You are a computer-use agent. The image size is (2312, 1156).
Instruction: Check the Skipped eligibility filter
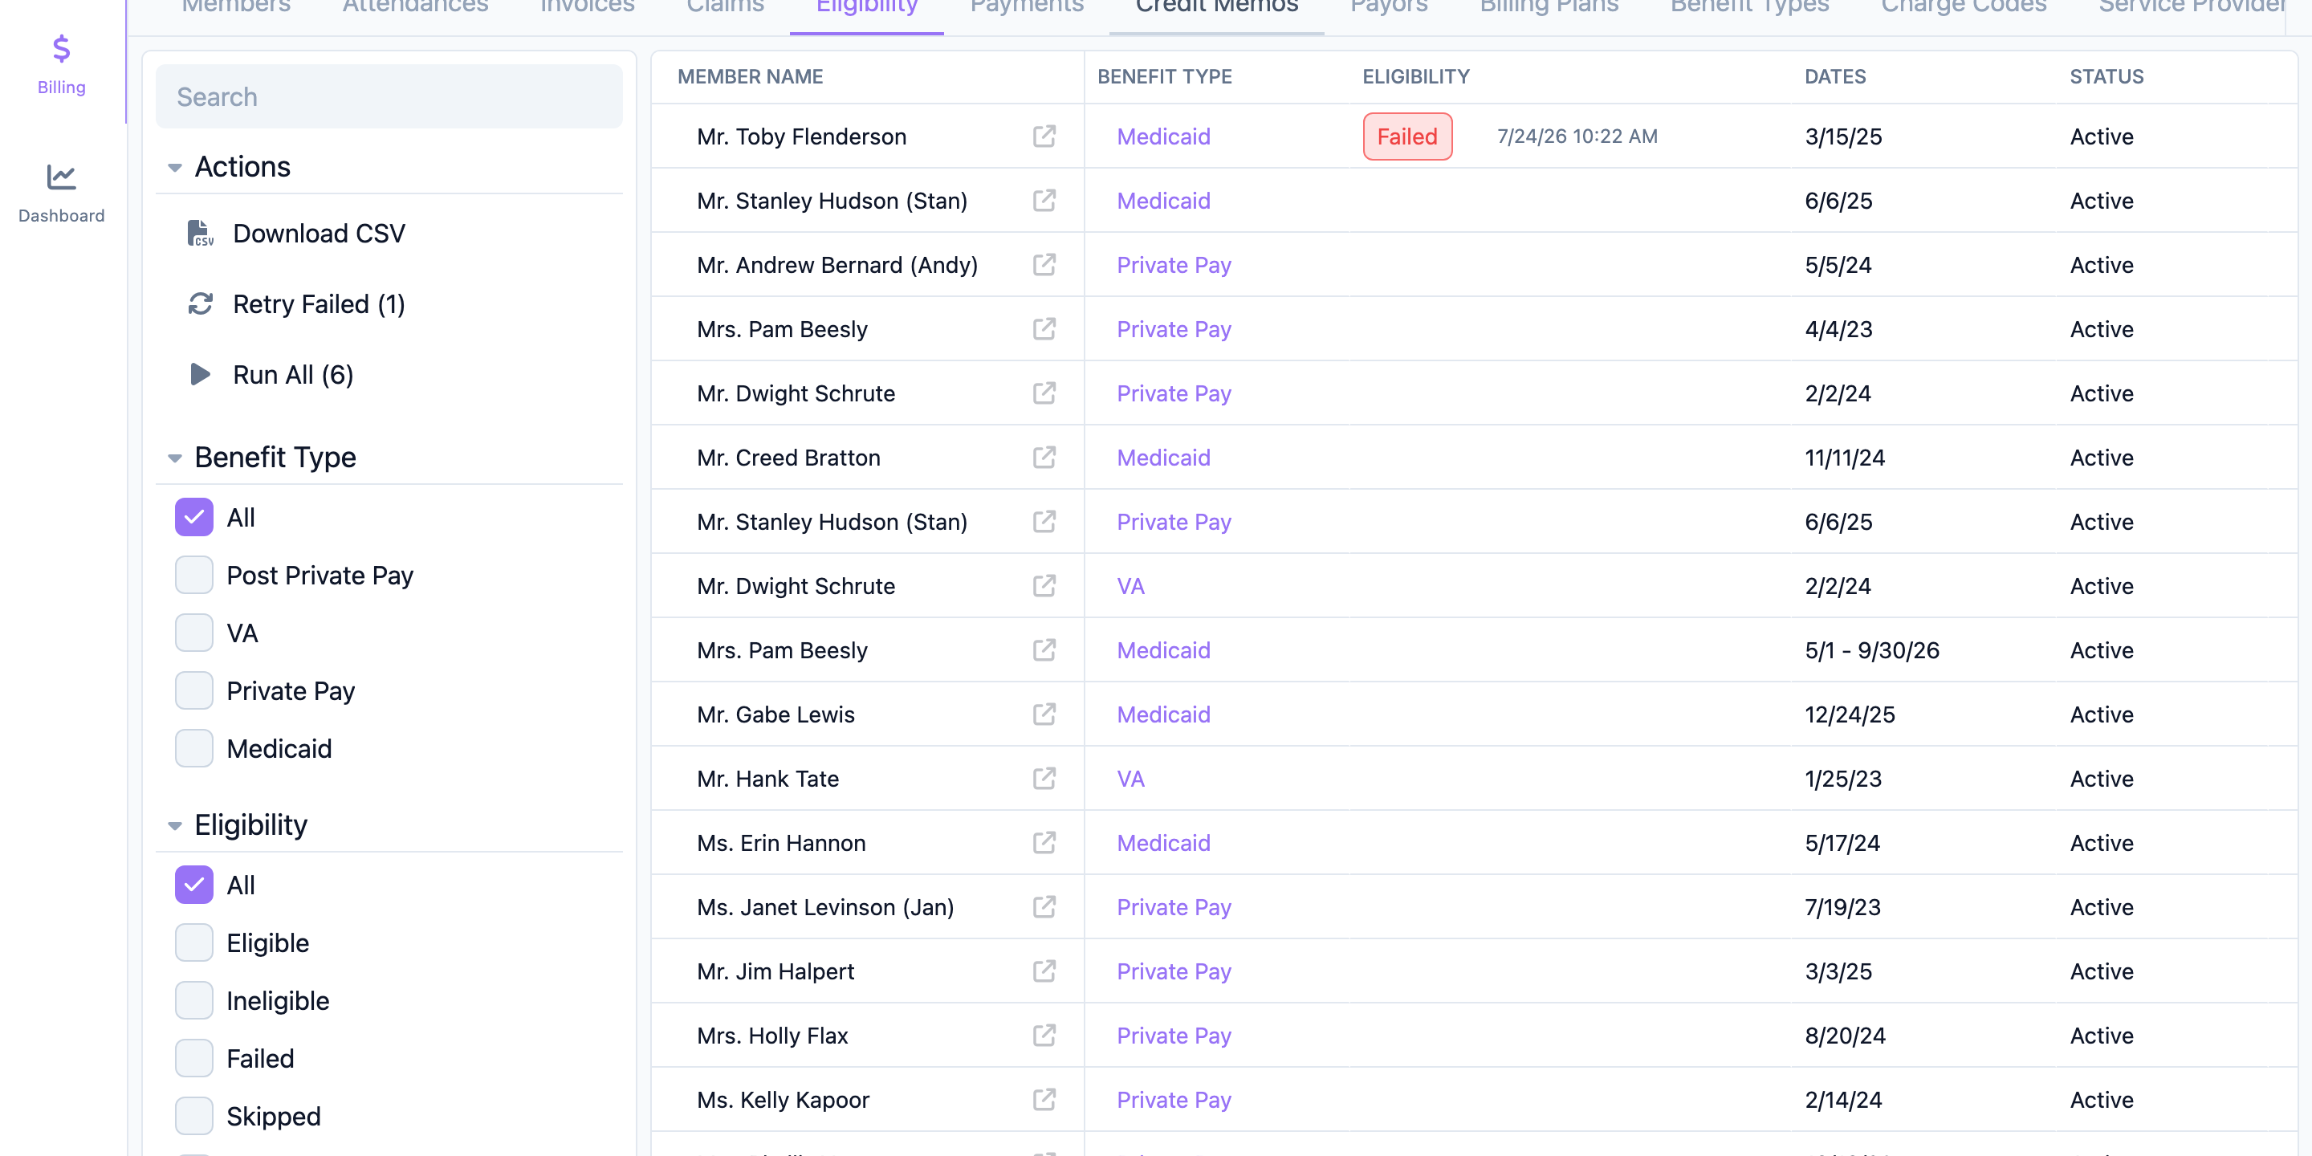193,1117
